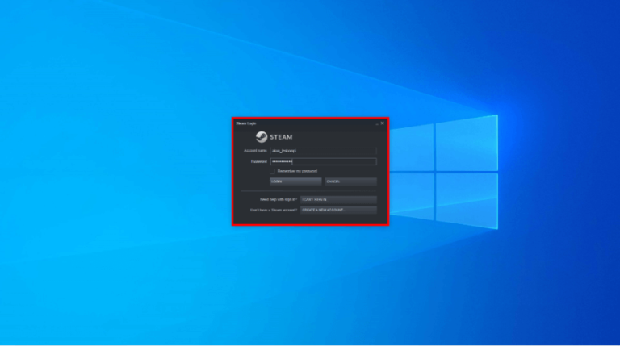This screenshot has height=346, width=620.
Task: Click the Account name input field
Action: (323, 151)
